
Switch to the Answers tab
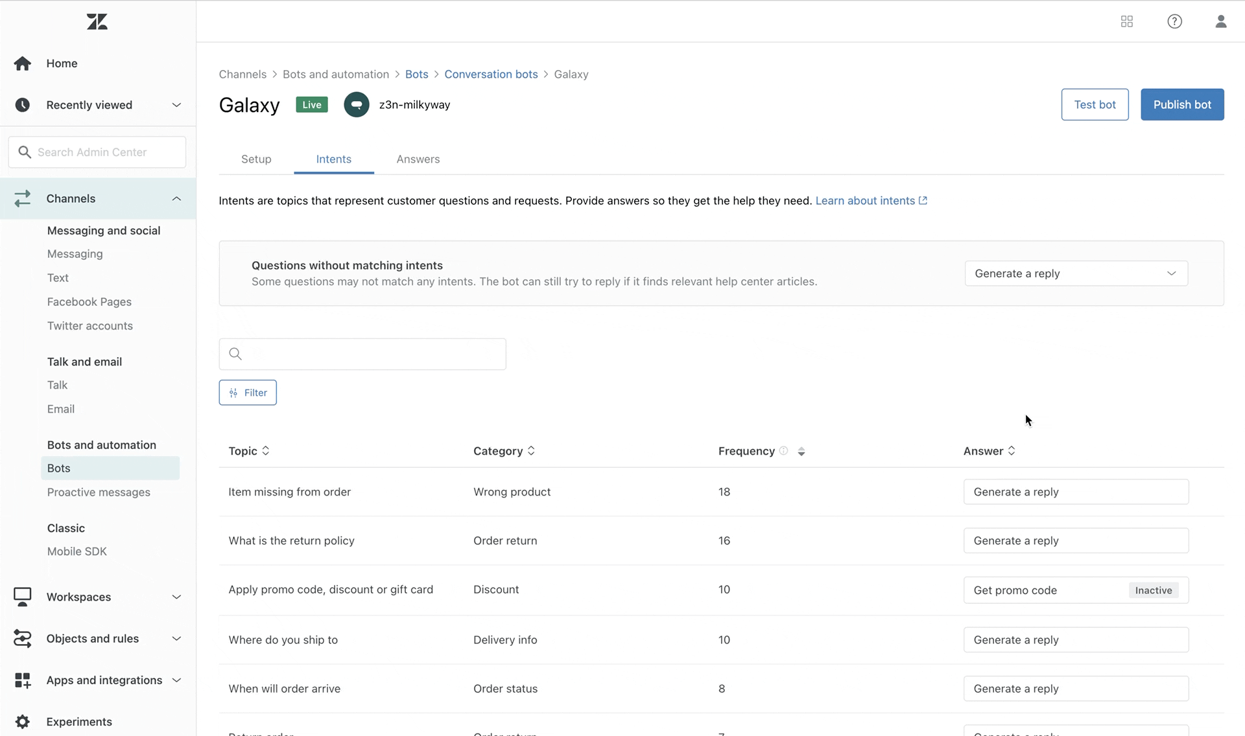[x=418, y=159]
